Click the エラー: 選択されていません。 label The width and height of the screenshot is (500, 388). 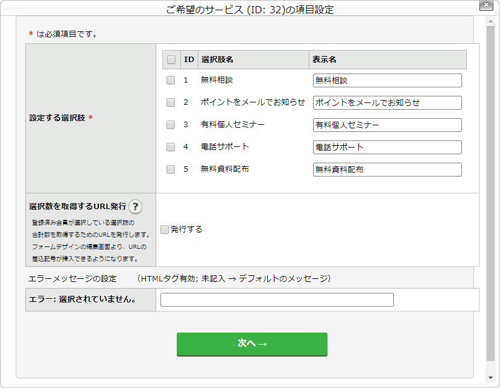83,299
